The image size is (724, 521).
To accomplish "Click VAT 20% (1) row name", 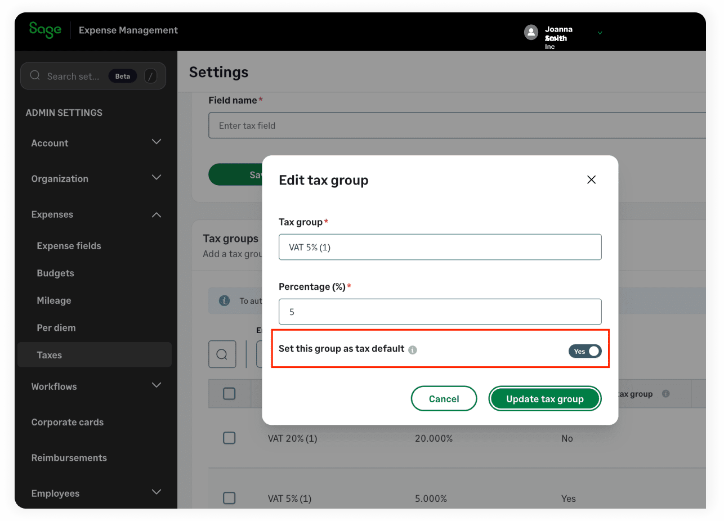I will (293, 438).
